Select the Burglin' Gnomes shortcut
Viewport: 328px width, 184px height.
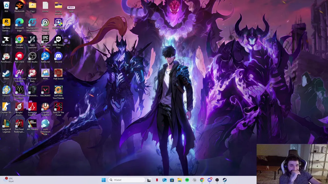pos(19,109)
